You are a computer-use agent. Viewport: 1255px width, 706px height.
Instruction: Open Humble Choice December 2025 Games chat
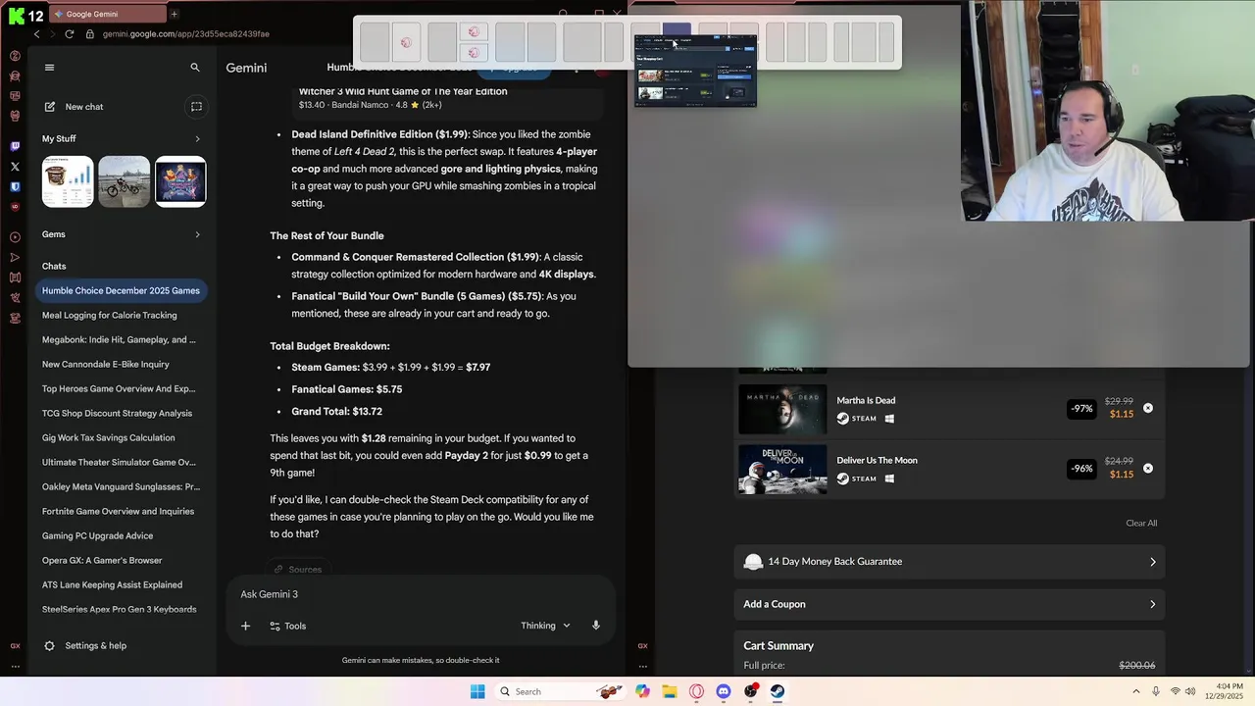[x=121, y=290]
